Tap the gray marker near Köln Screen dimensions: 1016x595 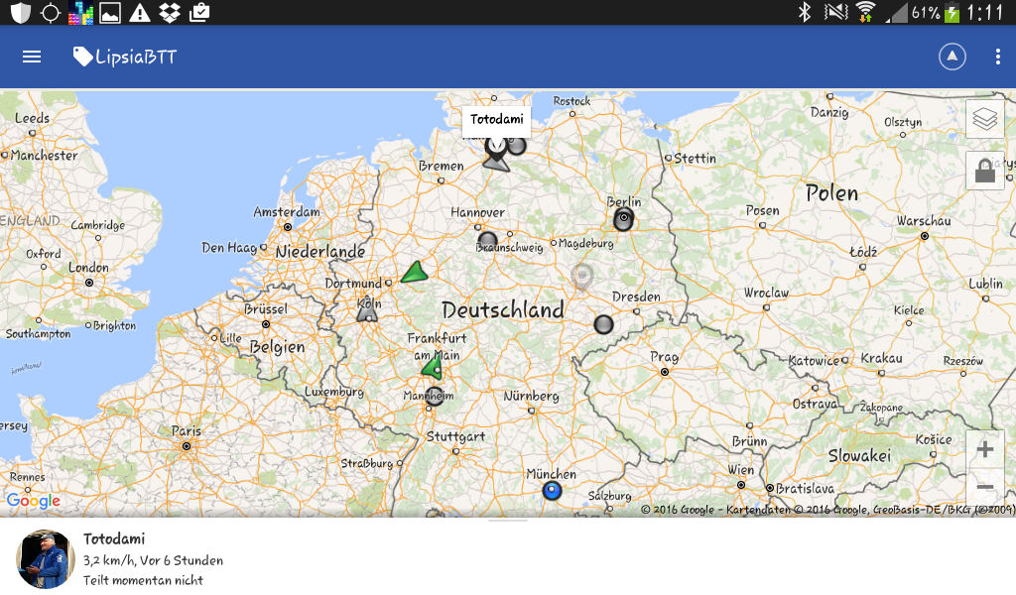(x=368, y=312)
